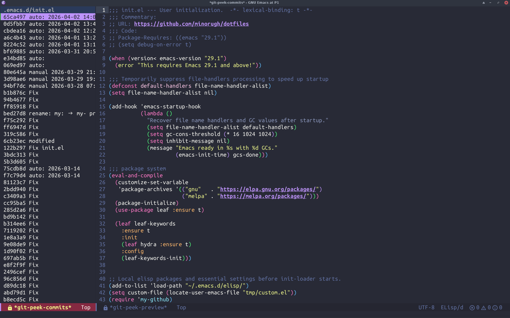
Task: Click the git-peek-preview buffer name
Action: 138,307
